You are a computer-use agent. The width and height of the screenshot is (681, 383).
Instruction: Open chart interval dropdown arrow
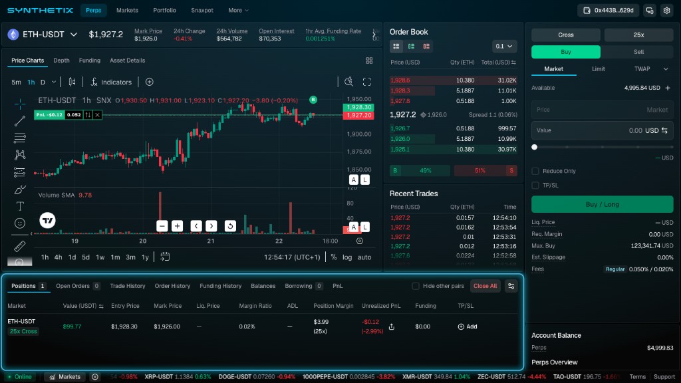coord(54,82)
